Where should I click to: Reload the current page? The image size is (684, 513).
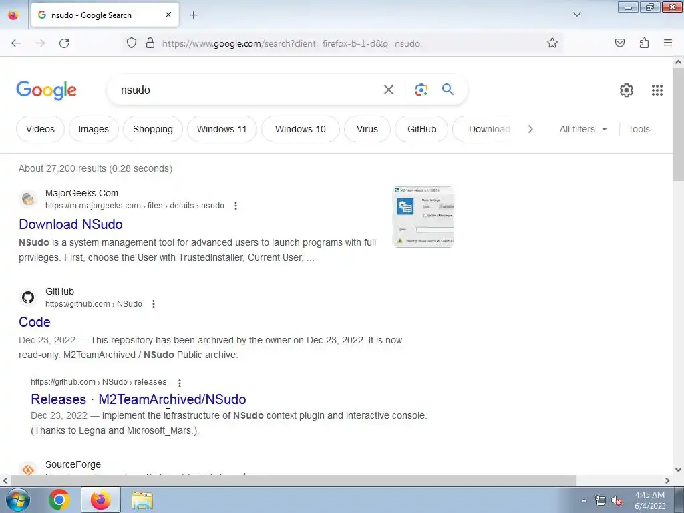(64, 43)
